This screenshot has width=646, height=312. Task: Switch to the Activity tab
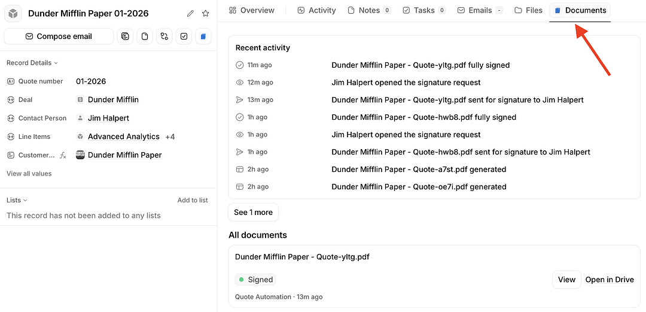click(317, 10)
